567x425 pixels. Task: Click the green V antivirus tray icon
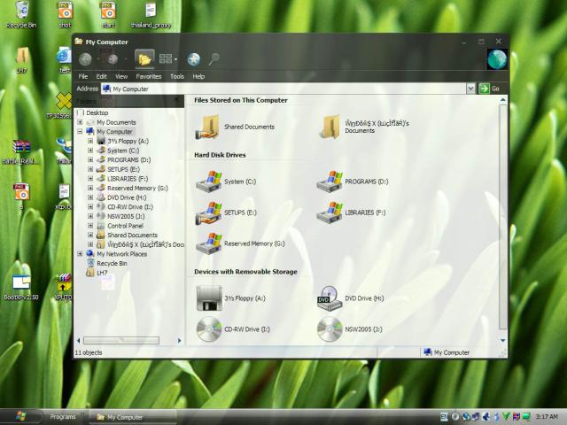pos(506,417)
